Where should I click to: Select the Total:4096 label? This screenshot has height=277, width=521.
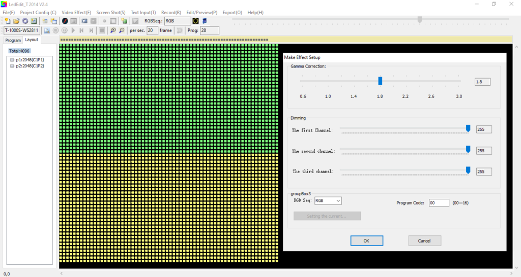(19, 51)
